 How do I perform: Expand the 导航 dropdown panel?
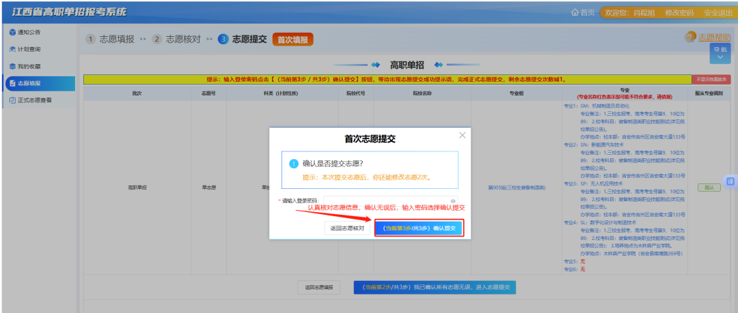(x=720, y=53)
